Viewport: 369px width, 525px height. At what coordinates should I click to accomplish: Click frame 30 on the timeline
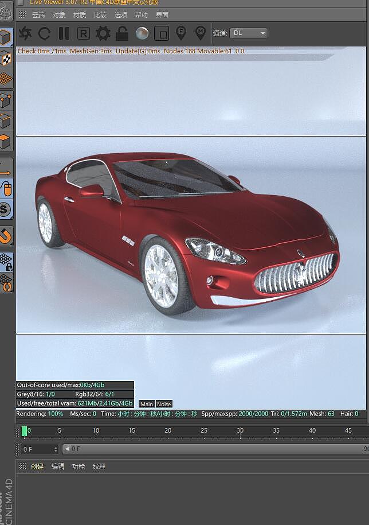pos(240,430)
